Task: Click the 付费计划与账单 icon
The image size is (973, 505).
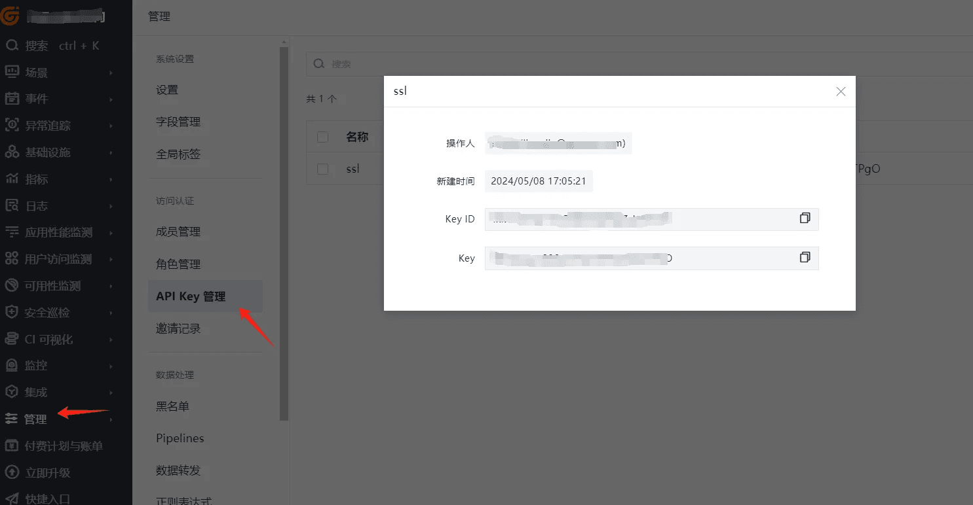Action: [12, 446]
